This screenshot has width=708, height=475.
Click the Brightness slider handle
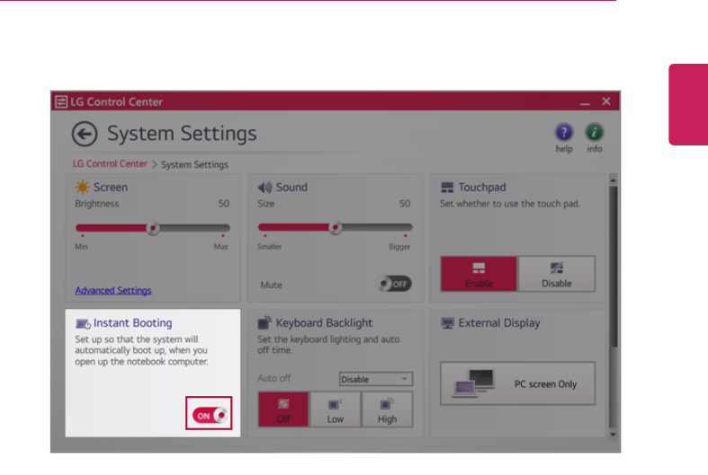pos(153,228)
